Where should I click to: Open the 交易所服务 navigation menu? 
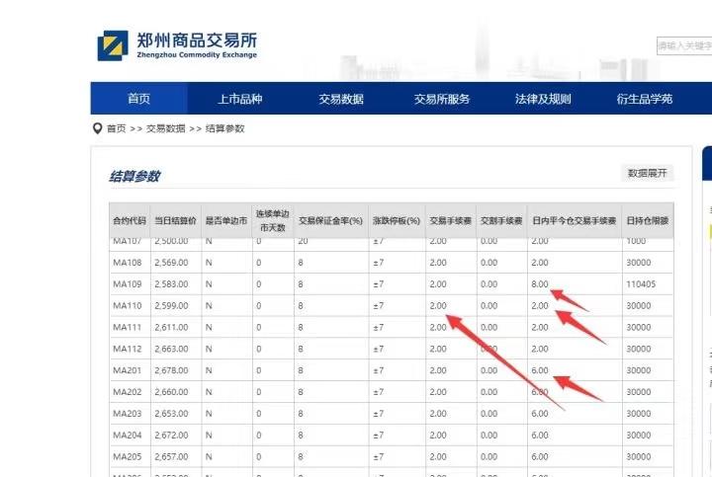coord(442,99)
